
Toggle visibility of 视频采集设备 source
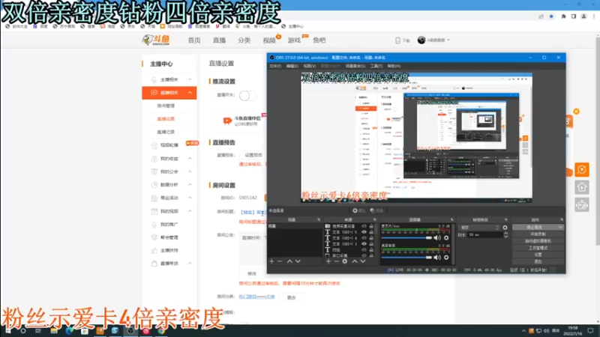click(364, 226)
